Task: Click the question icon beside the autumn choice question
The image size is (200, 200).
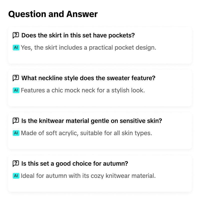Action: tap(16, 163)
